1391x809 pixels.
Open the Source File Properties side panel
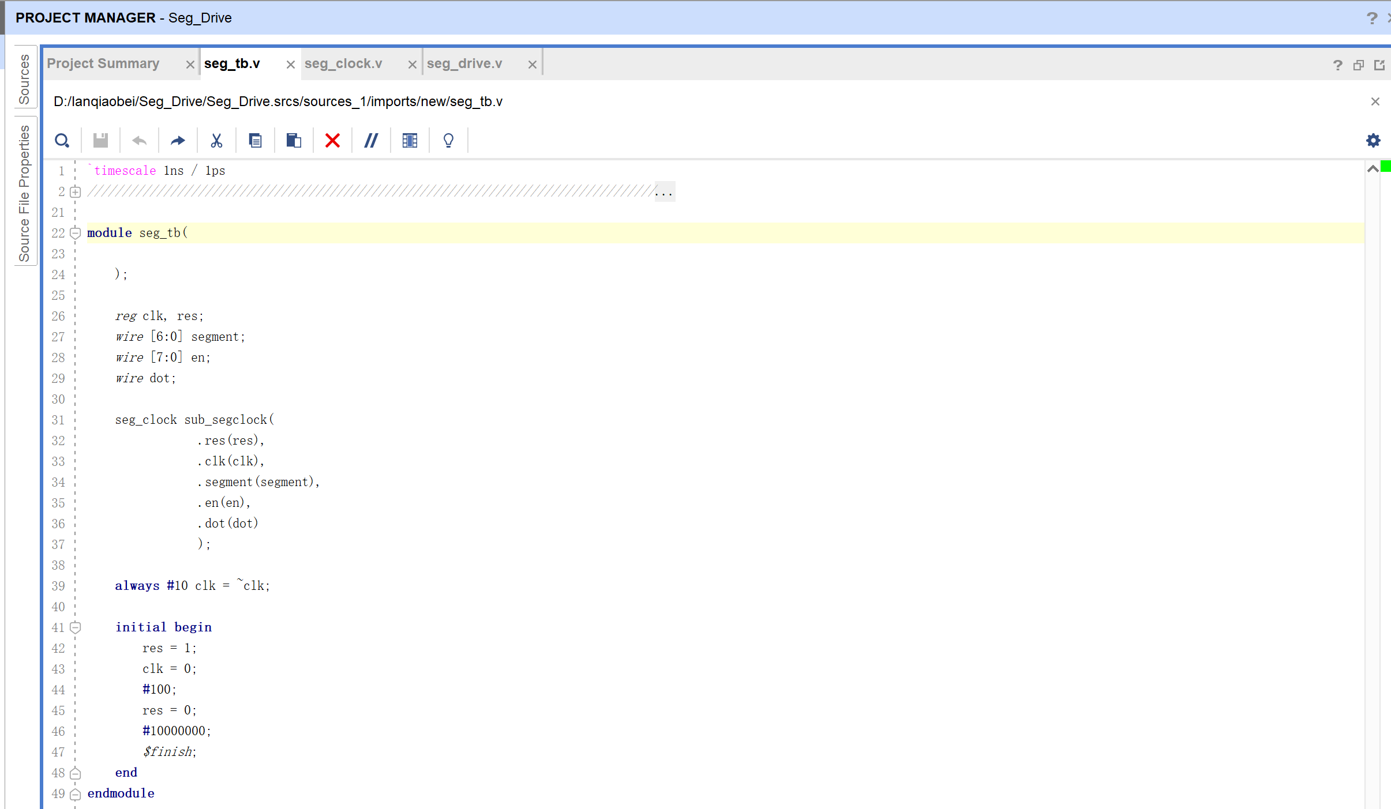(x=24, y=193)
